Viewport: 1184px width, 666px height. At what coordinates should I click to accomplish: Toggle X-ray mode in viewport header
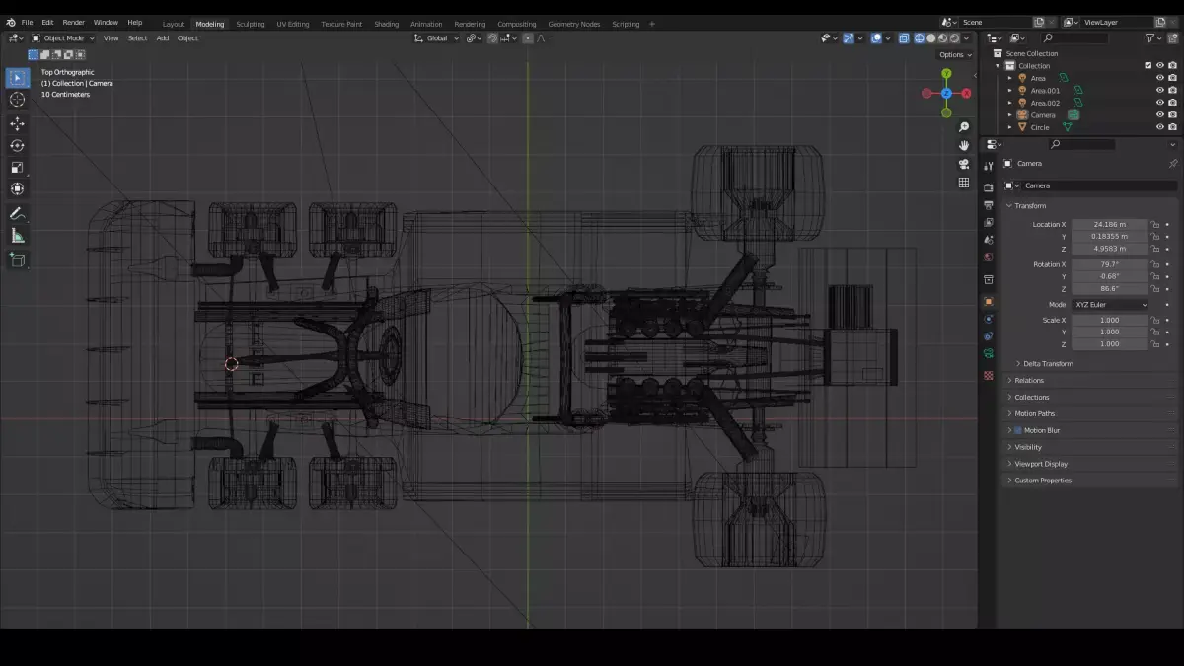coord(903,38)
